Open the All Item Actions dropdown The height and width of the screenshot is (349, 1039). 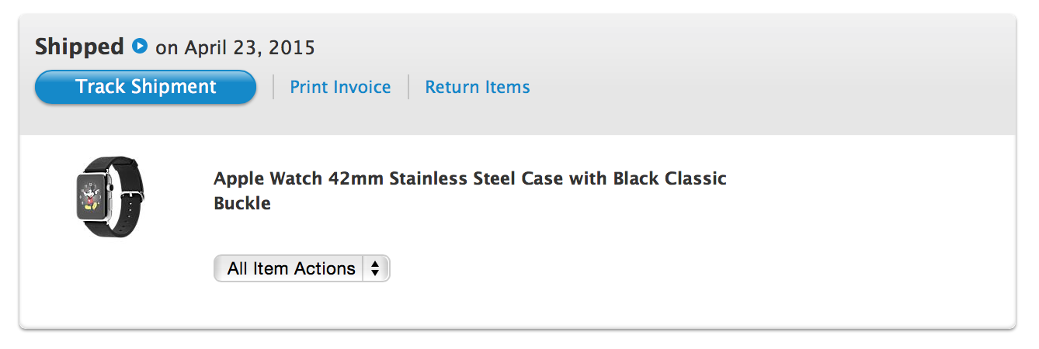point(301,268)
